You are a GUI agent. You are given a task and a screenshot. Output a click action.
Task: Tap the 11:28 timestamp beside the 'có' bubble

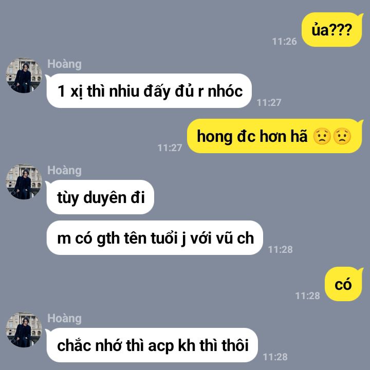(x=307, y=296)
